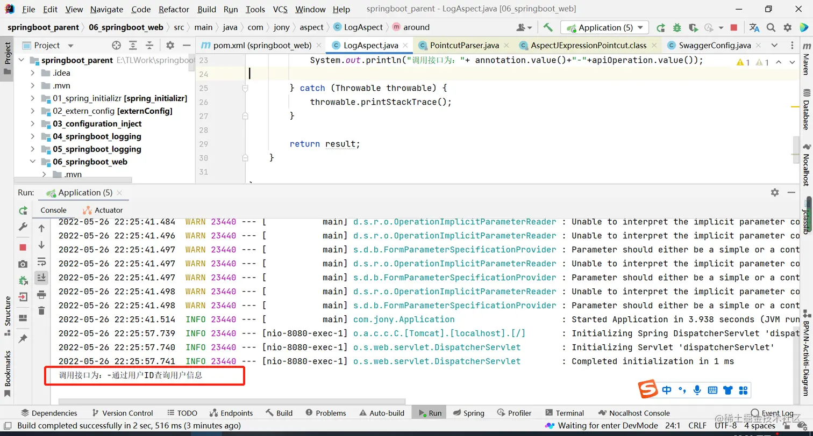
Task: Locate opened file in Project tree
Action: point(116,46)
